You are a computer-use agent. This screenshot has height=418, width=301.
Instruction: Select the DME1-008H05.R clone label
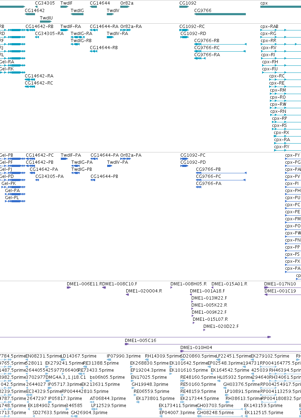click(x=189, y=284)
